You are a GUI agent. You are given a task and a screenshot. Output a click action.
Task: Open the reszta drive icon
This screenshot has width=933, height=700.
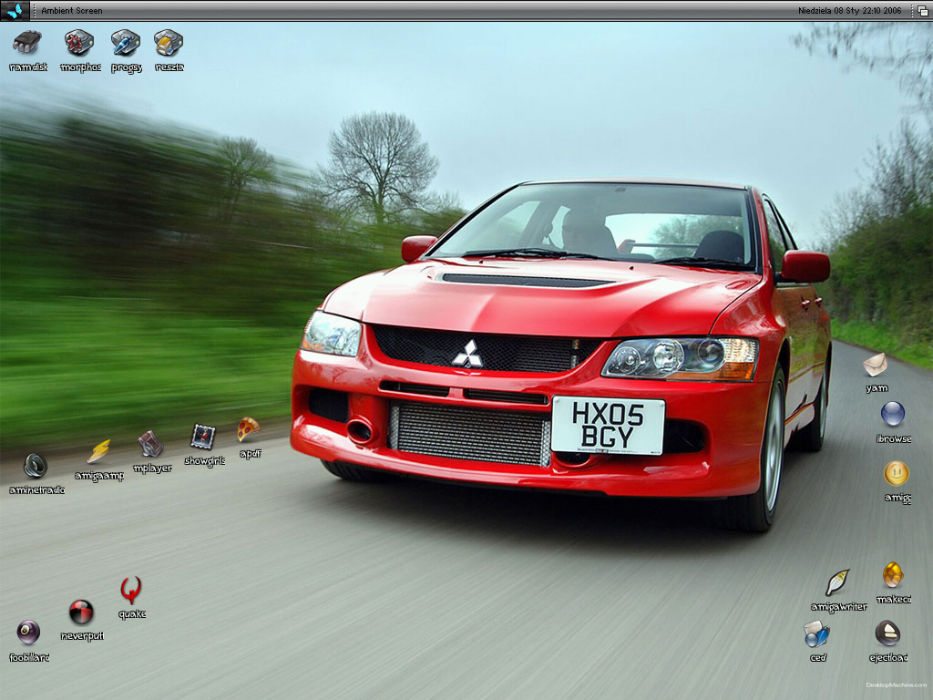click(x=169, y=43)
